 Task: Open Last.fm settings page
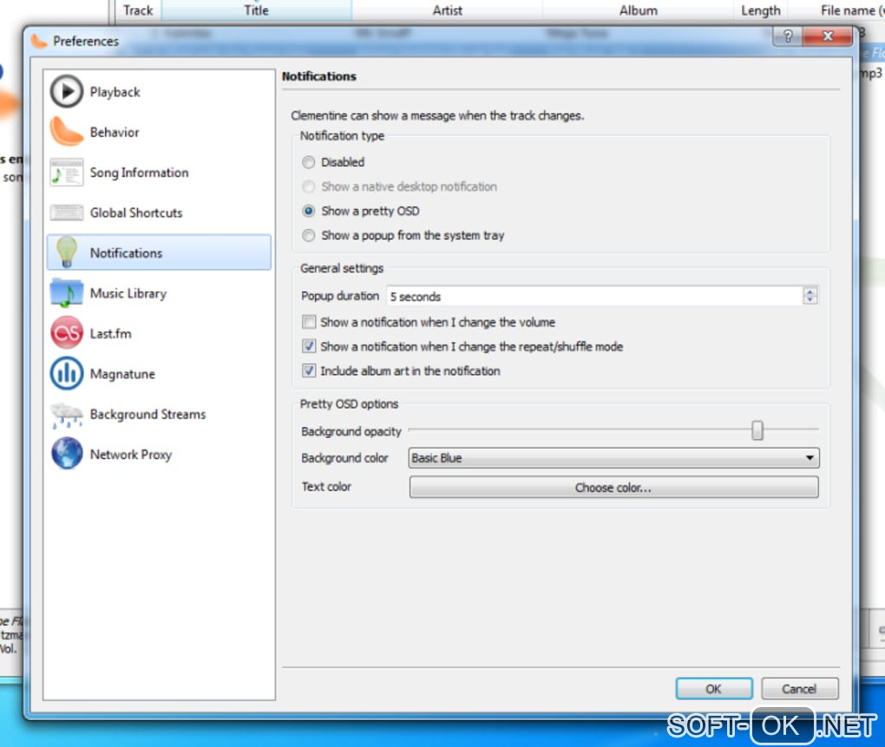[x=159, y=333]
